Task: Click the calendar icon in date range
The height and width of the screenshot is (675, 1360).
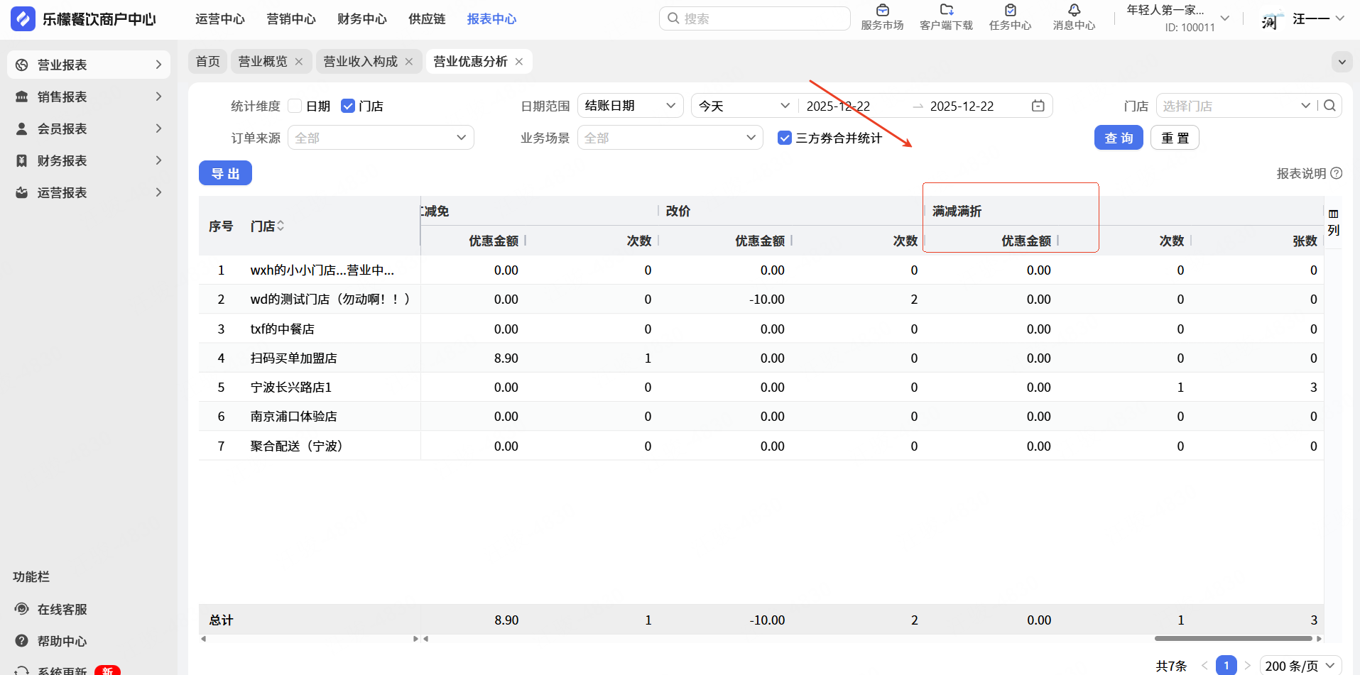Action: [x=1038, y=106]
